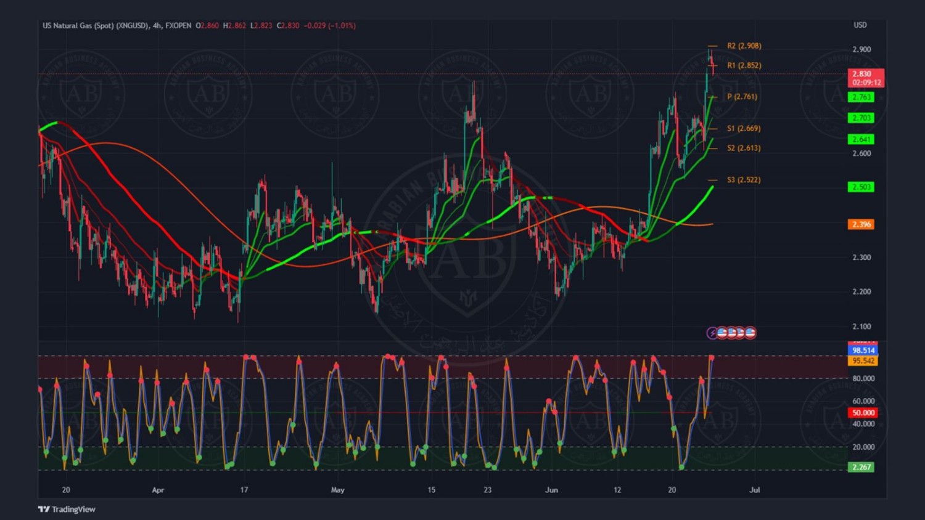This screenshot has height=520, width=925.
Task: Select the orange 2.396 price label
Action: click(861, 224)
